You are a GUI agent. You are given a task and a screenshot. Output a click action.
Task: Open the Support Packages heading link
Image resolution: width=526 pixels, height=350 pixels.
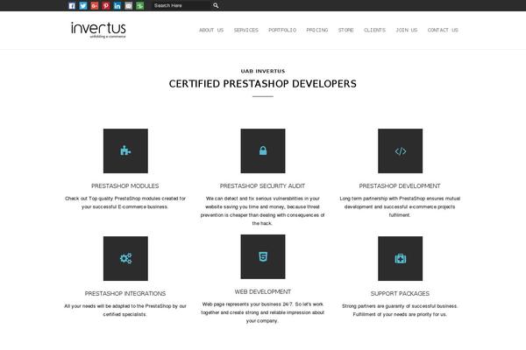[x=400, y=293]
